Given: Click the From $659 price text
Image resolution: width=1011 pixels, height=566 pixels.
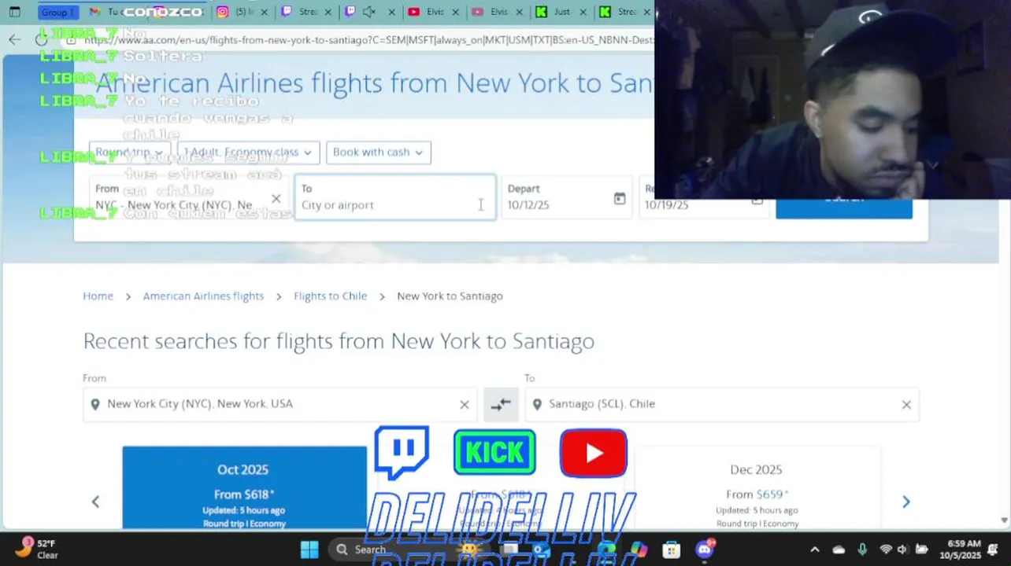Looking at the screenshot, I should [x=757, y=494].
